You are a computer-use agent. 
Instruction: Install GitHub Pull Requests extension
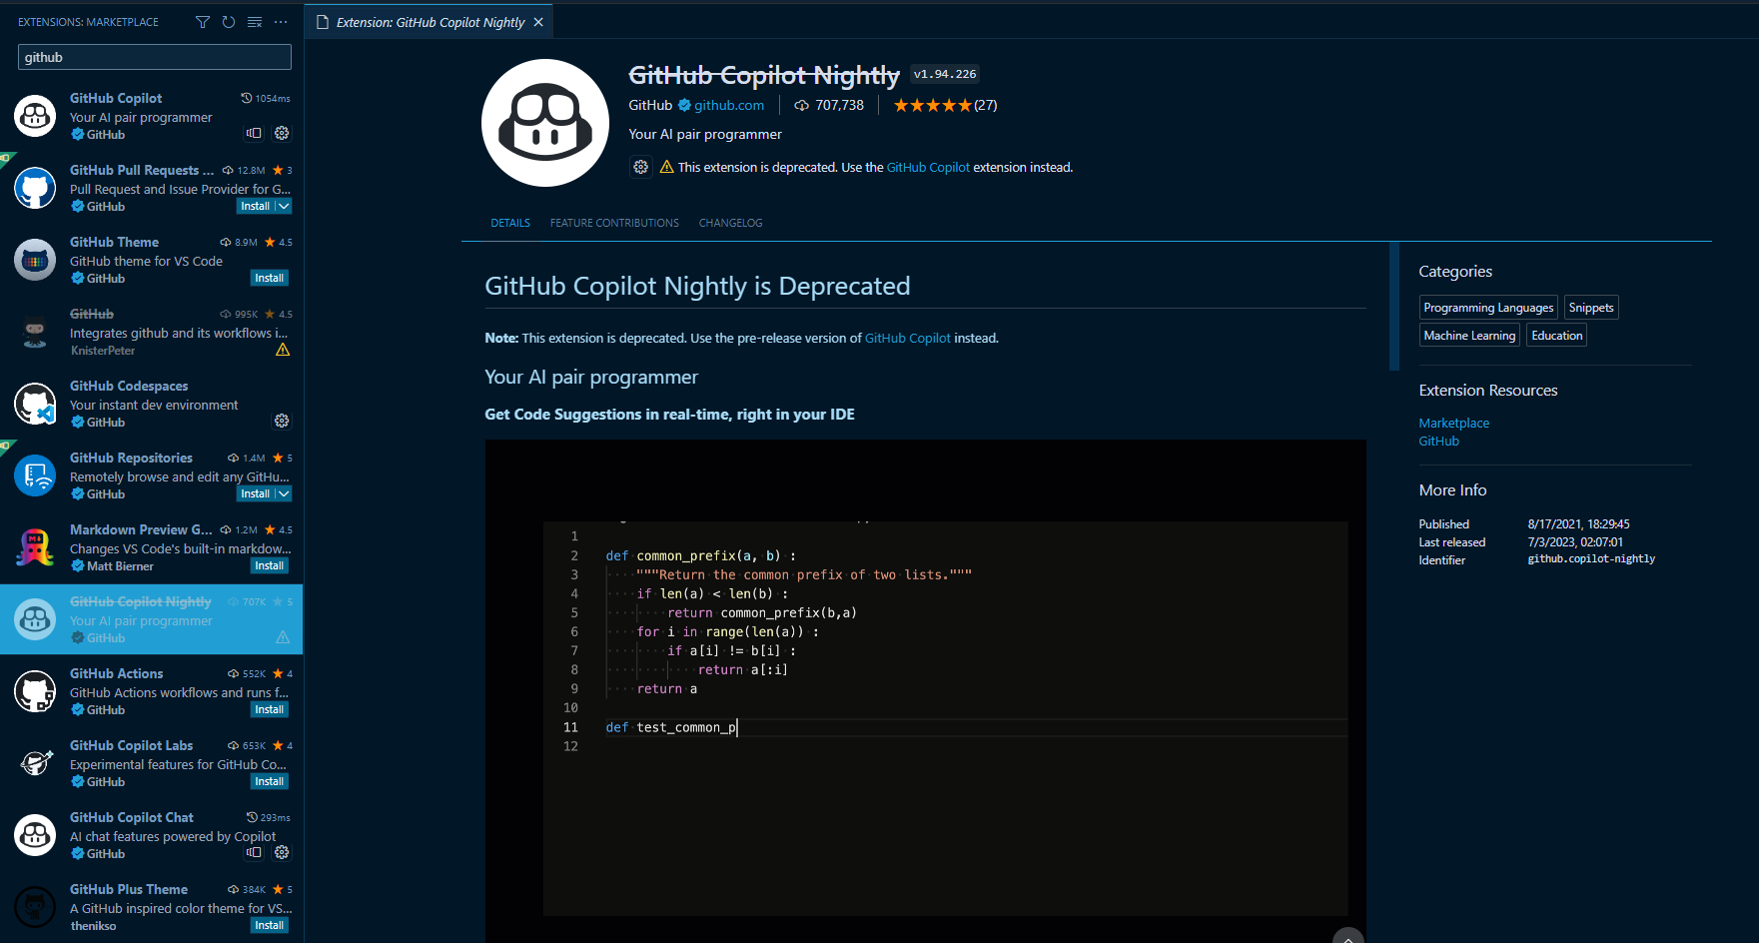[x=256, y=206]
